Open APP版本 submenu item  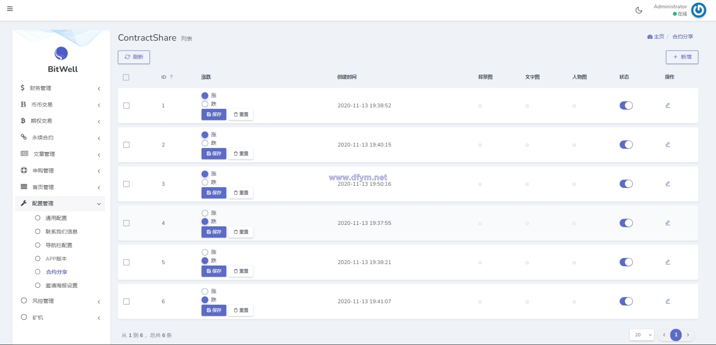[x=56, y=259]
